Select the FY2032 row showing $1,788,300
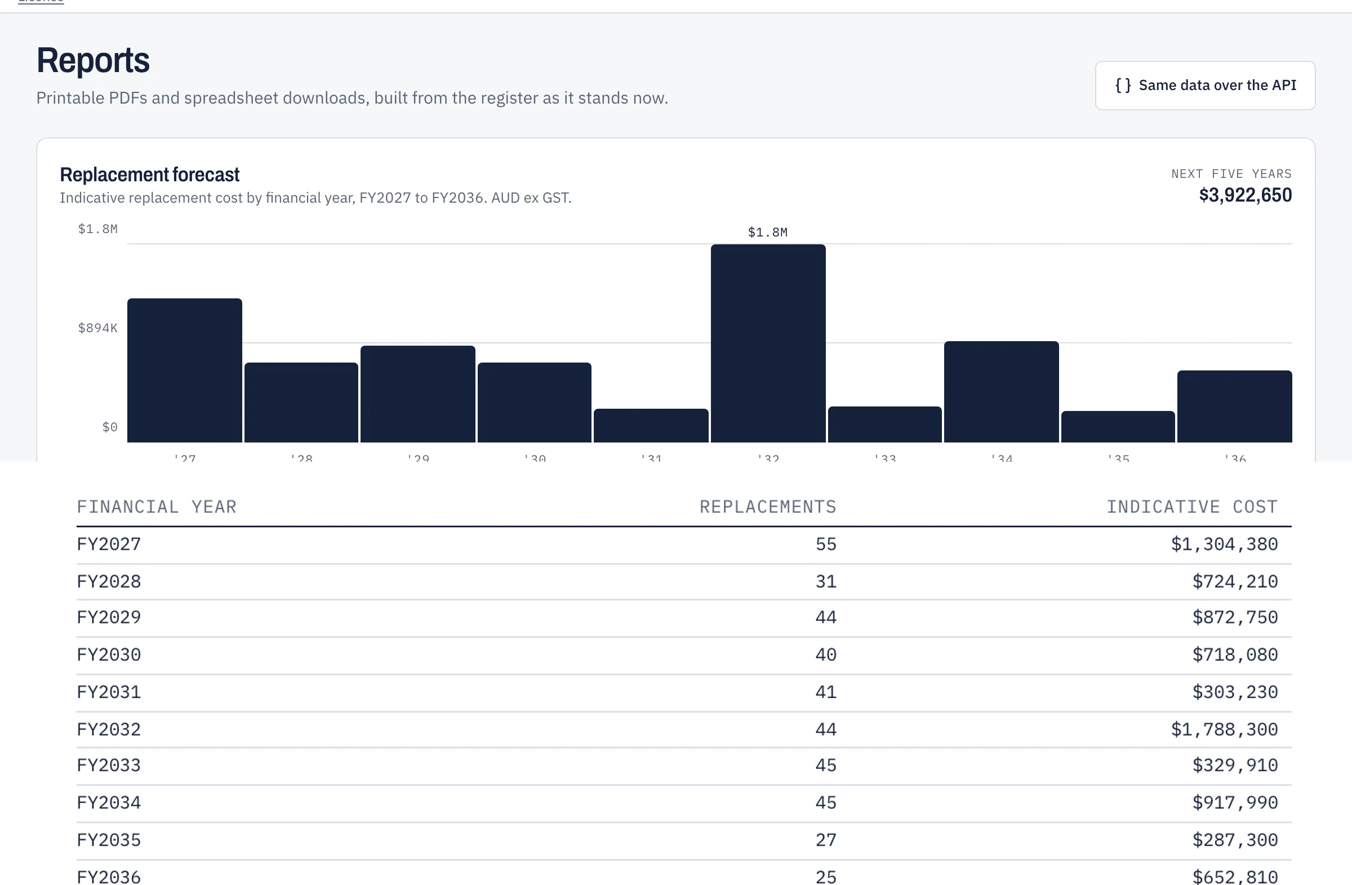The image size is (1352, 885). [x=684, y=730]
